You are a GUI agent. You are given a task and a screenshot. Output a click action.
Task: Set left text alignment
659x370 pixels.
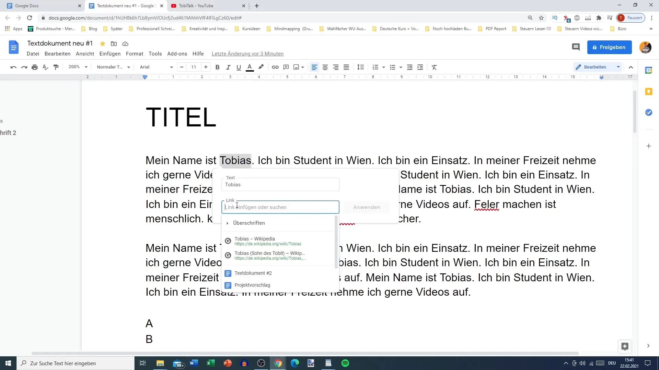point(314,67)
